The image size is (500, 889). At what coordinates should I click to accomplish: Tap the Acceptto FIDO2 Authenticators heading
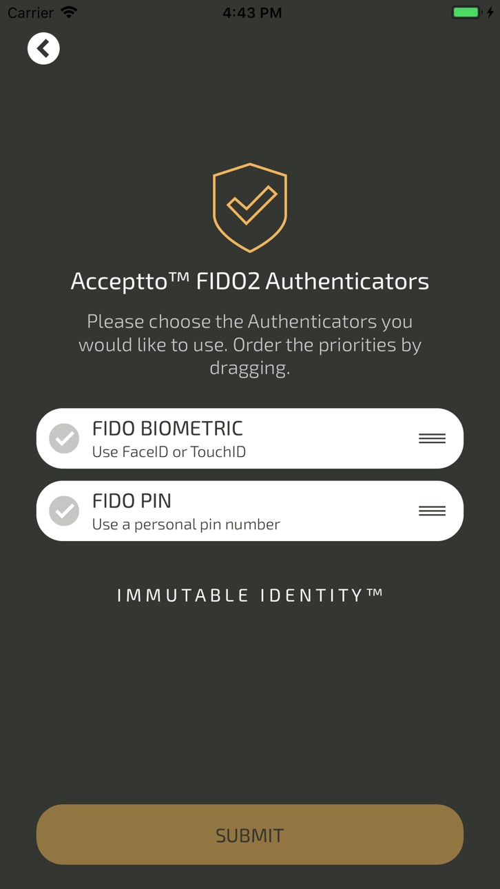pyautogui.click(x=250, y=281)
